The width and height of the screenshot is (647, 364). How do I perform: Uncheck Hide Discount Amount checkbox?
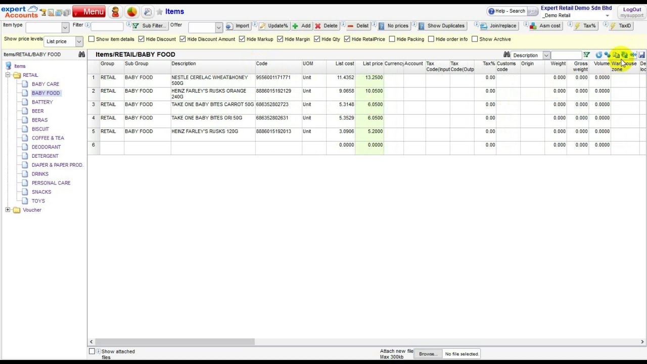[x=183, y=39]
